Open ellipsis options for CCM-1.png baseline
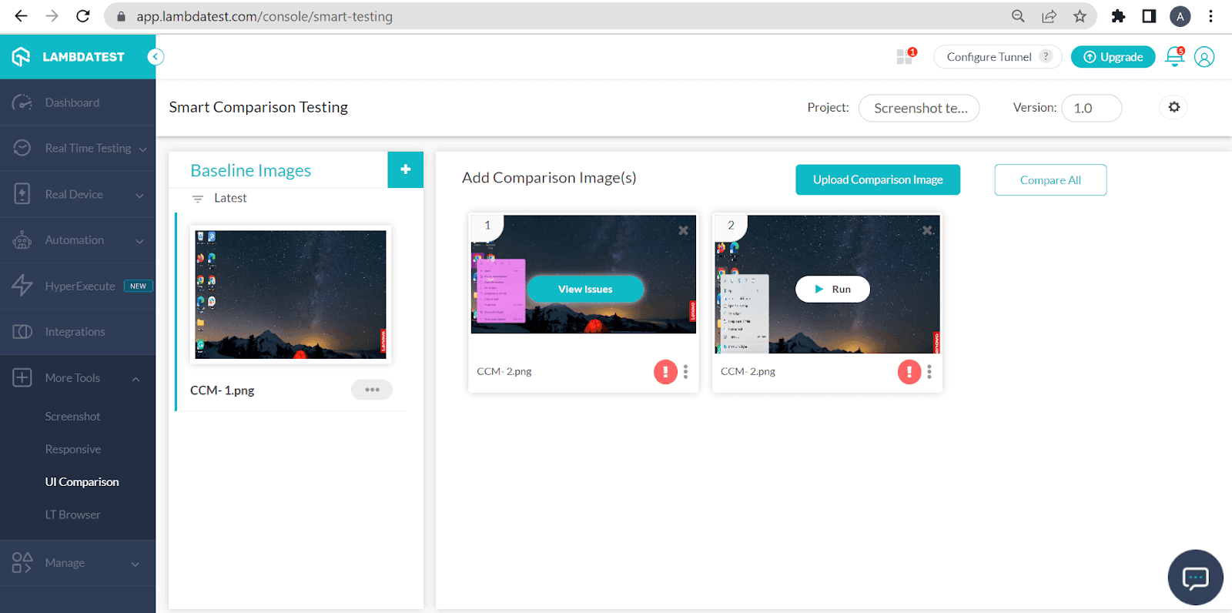This screenshot has width=1232, height=613. [372, 390]
